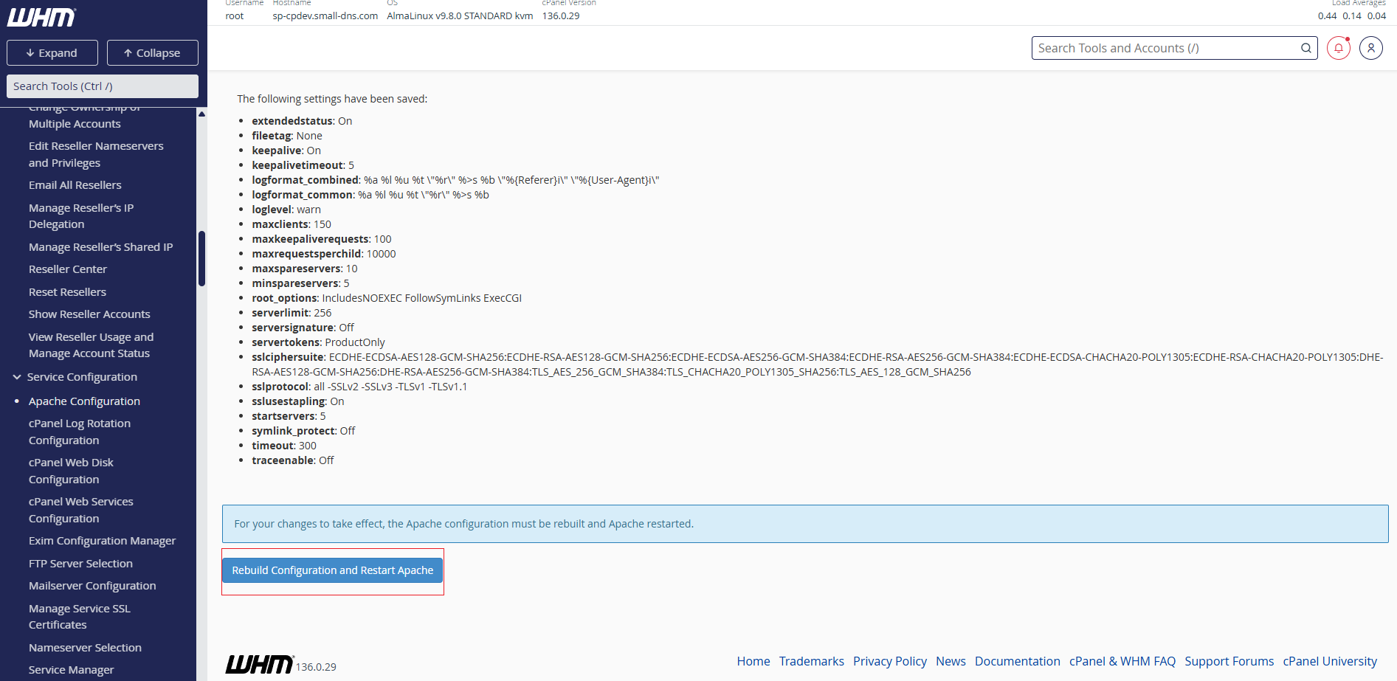Image resolution: width=1397 pixels, height=681 pixels.
Task: Select Apache Configuration in sidebar
Action: tap(84, 401)
